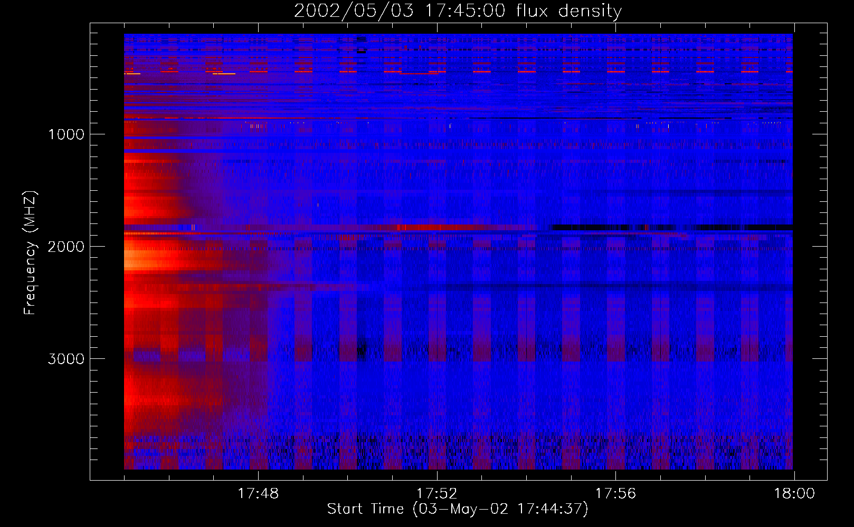The width and height of the screenshot is (854, 527).
Task: Click the 'Start Time (03-May-02 17:44:37)' axis label
Action: [458, 509]
